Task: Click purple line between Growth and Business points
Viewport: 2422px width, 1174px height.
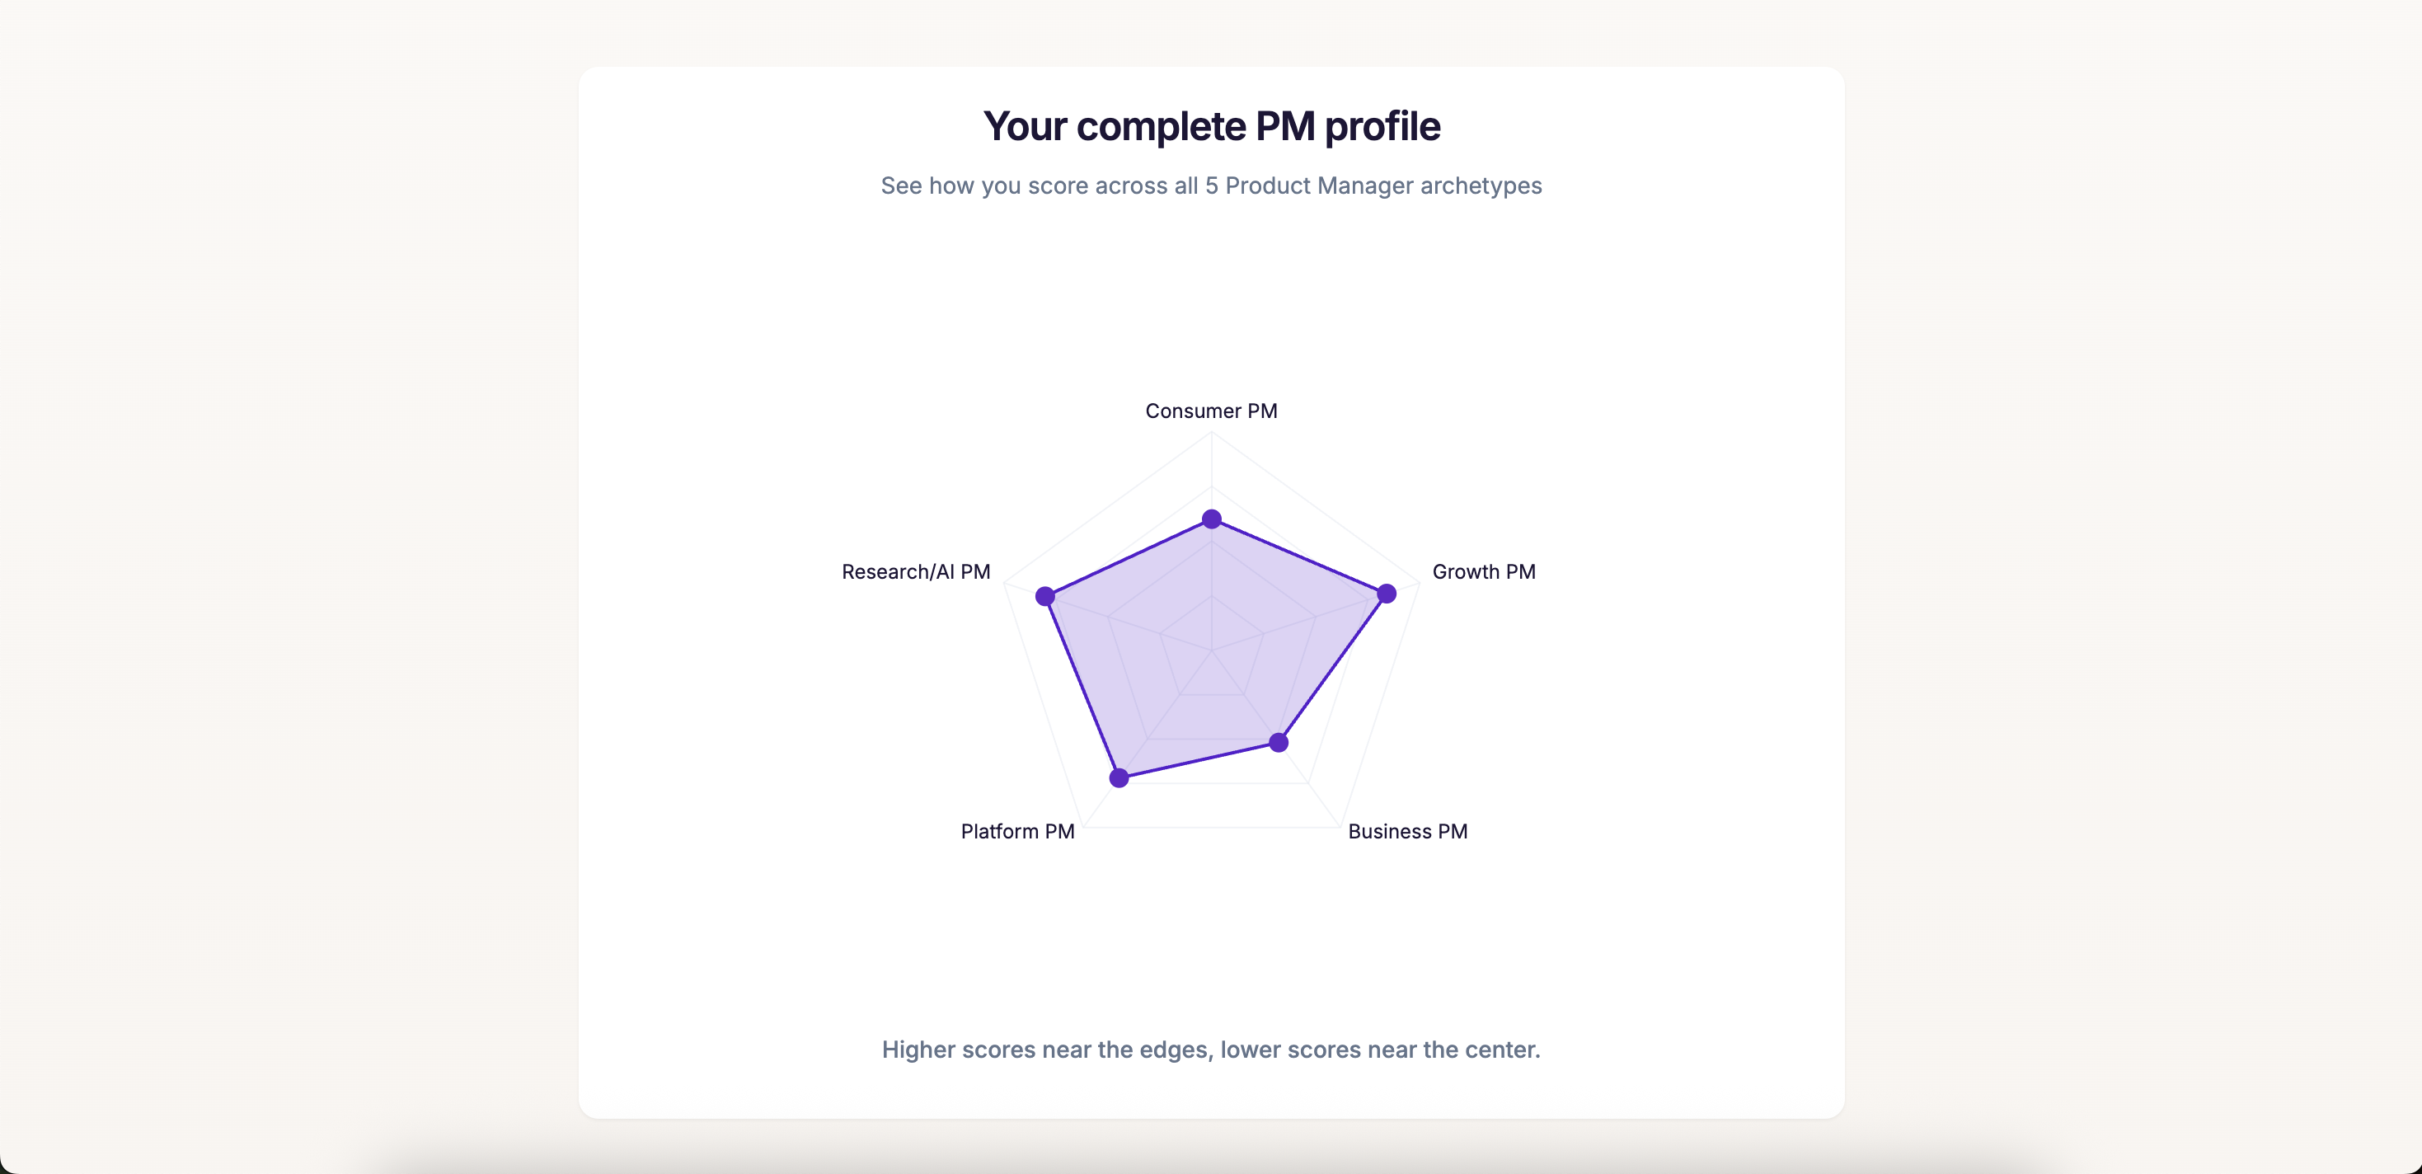Action: 1332,667
